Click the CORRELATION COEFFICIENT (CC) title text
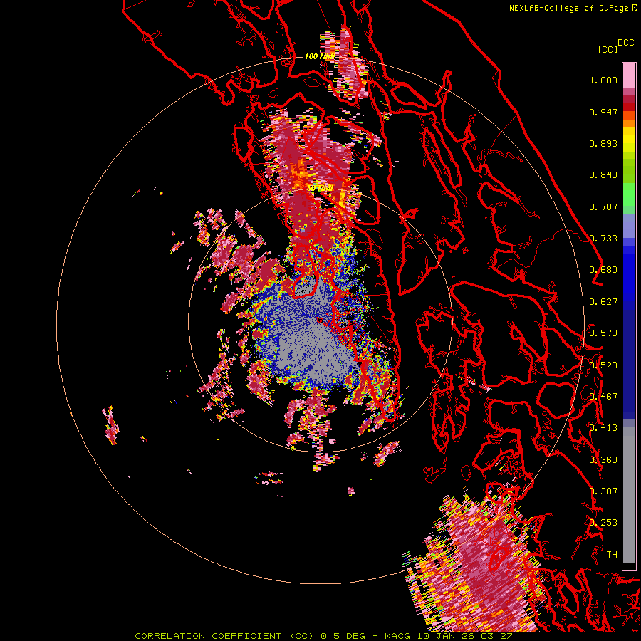This screenshot has height=641, width=641. pos(224,636)
